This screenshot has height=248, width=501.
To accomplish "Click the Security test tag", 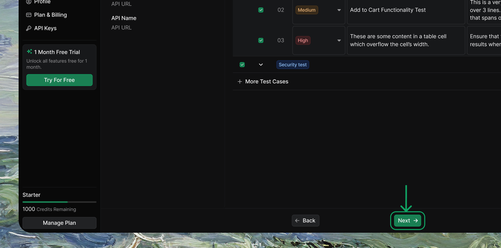I will point(293,65).
